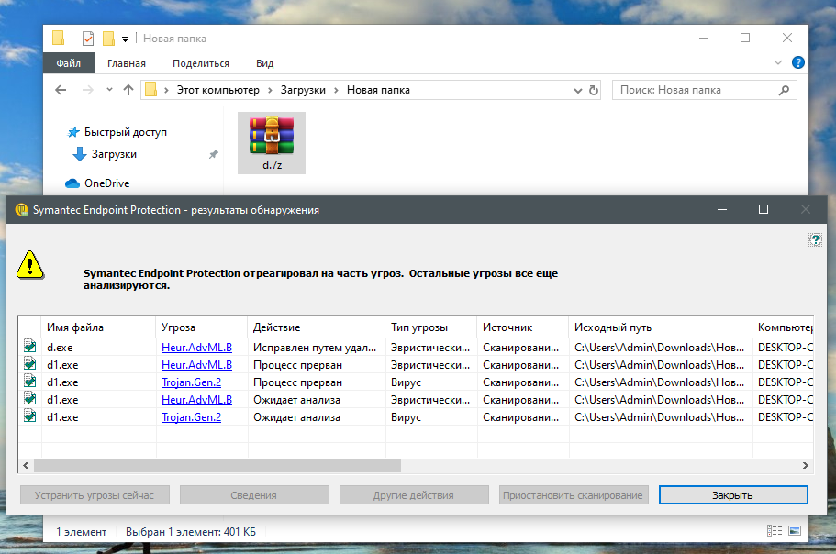Click Этот компьютер in the breadcrumb
836x554 pixels.
coord(218,90)
